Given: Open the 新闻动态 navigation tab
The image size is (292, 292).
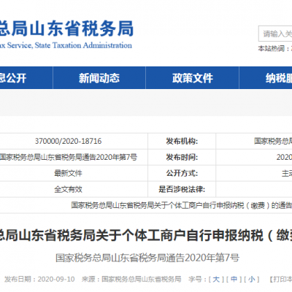Looking at the screenshot, I should (99, 78).
